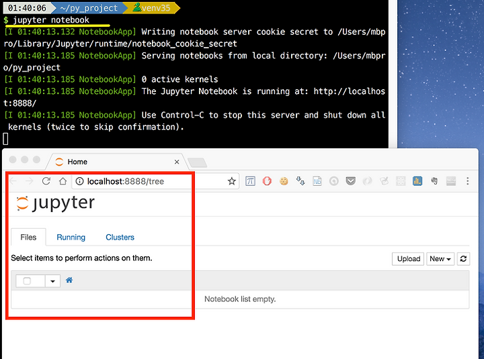Image resolution: width=484 pixels, height=359 pixels.
Task: Click the Upload button
Action: [409, 259]
